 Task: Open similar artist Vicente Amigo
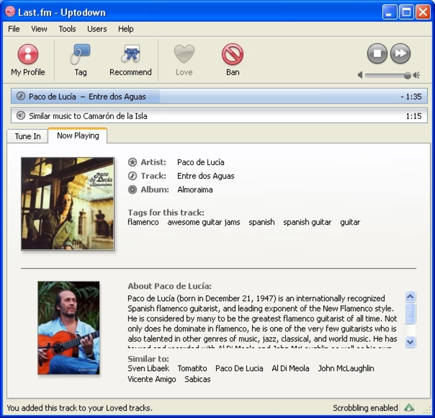point(152,379)
